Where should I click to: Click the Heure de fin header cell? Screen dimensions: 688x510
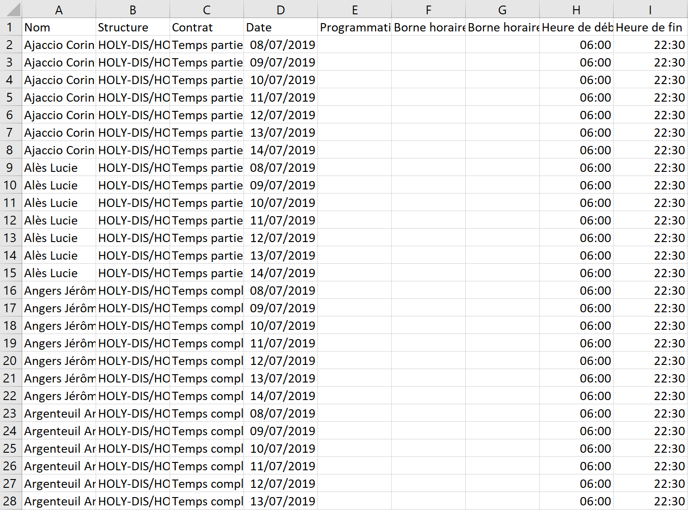click(650, 27)
